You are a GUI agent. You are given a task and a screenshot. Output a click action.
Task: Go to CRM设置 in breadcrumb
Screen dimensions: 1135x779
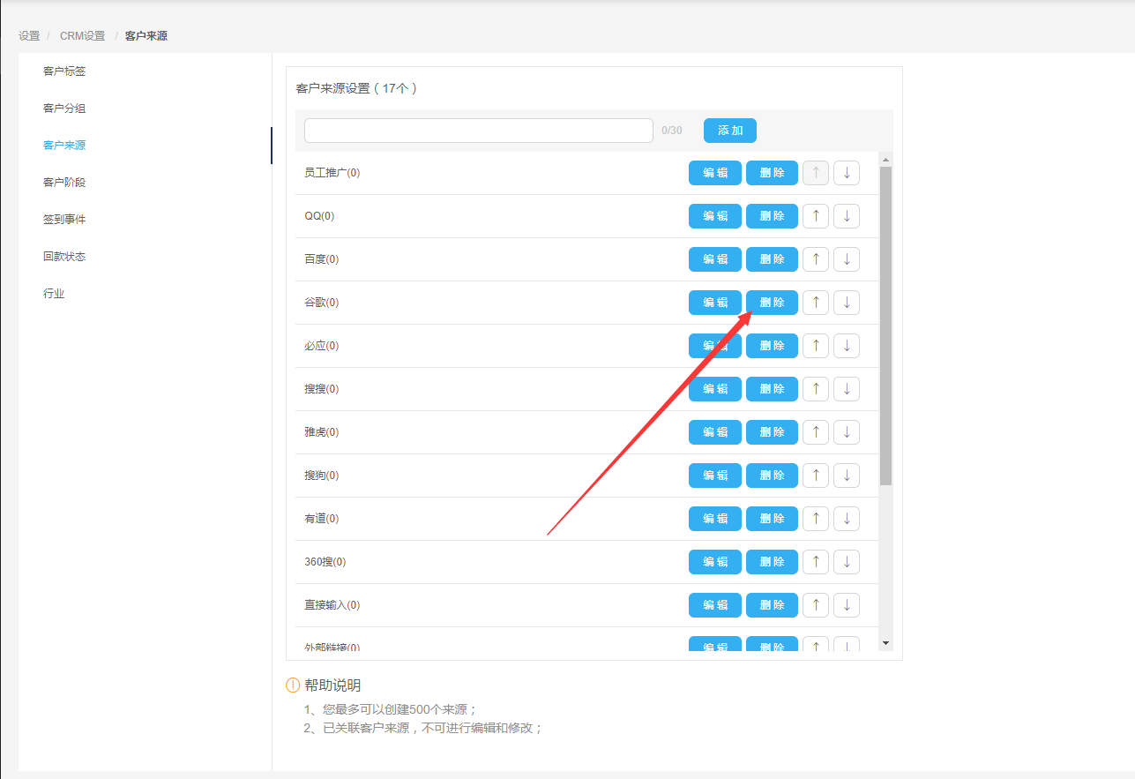point(82,36)
